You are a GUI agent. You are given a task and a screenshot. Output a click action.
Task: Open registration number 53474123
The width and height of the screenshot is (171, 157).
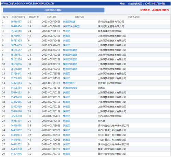click(x=16, y=92)
